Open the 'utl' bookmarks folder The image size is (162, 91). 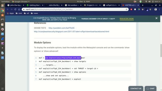(x=26, y=13)
